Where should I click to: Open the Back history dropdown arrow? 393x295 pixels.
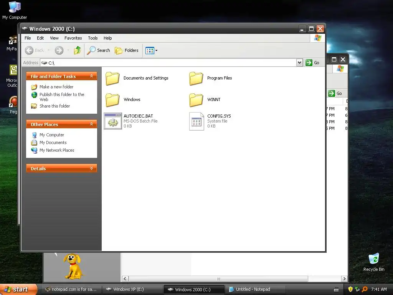click(49, 50)
